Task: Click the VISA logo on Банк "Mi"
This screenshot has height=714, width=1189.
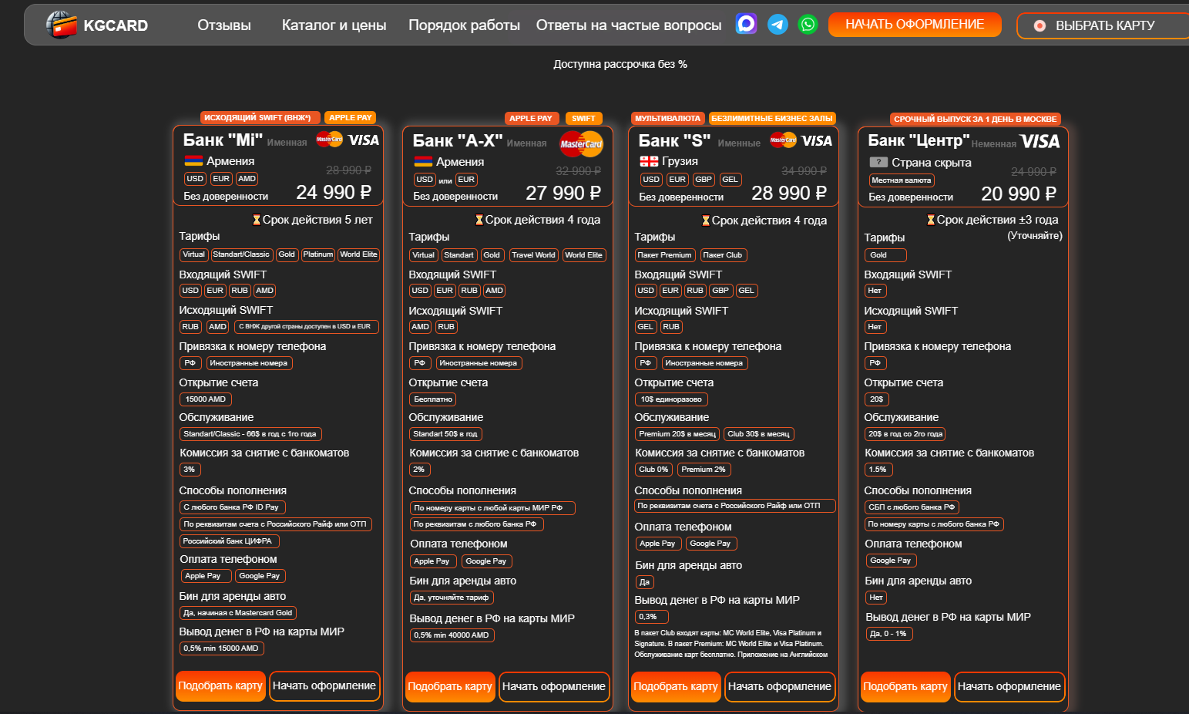Action: (364, 140)
